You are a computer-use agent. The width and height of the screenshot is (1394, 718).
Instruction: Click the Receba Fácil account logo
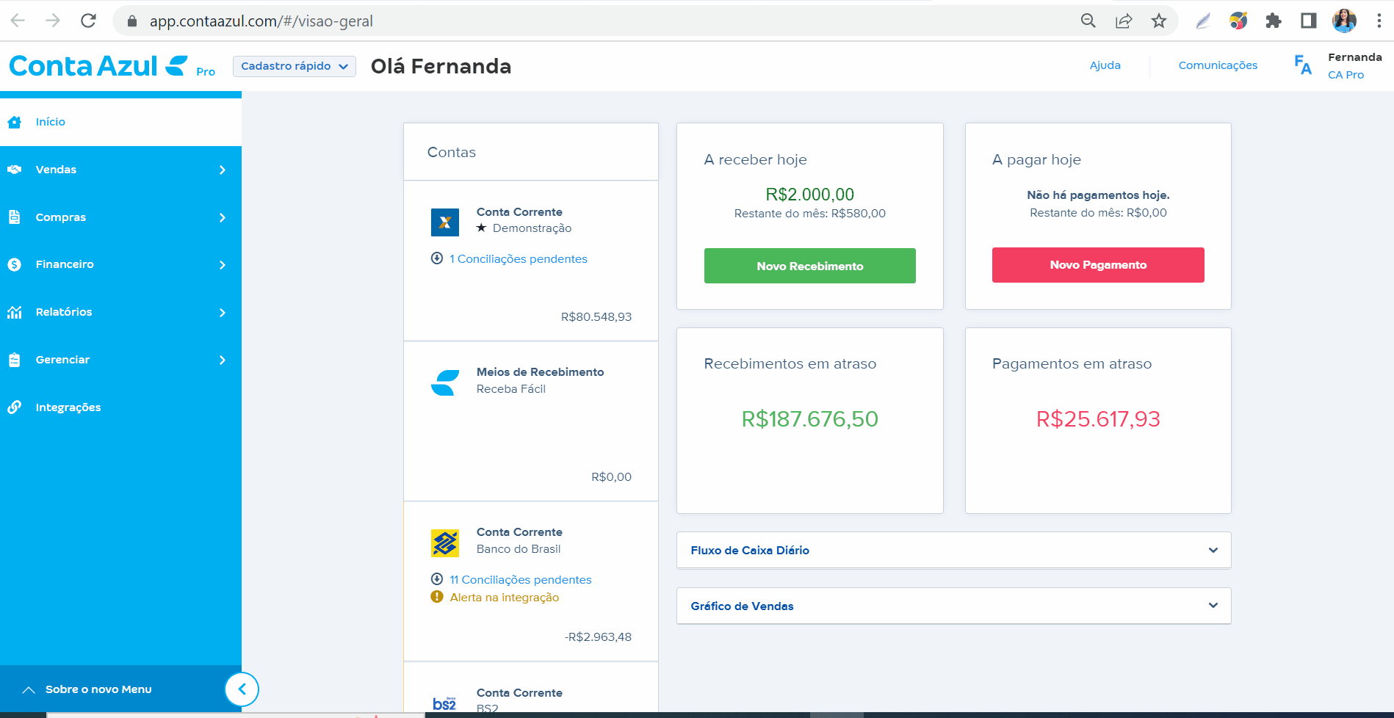[x=445, y=382]
